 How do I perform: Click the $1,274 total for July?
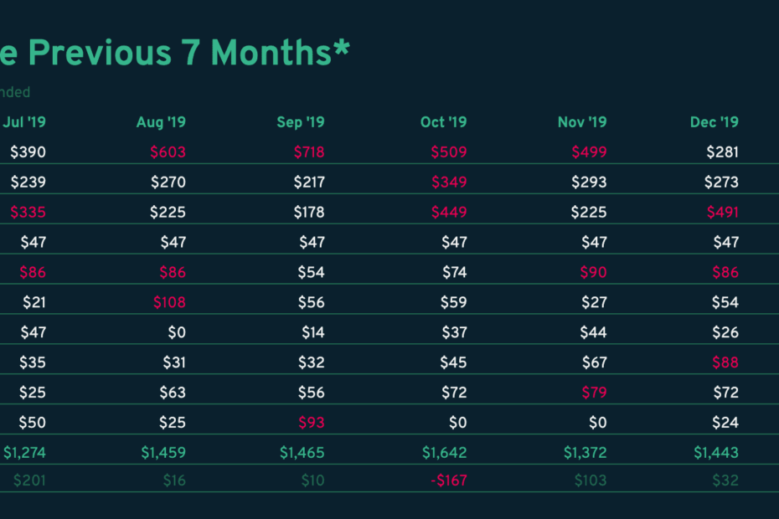(x=24, y=452)
